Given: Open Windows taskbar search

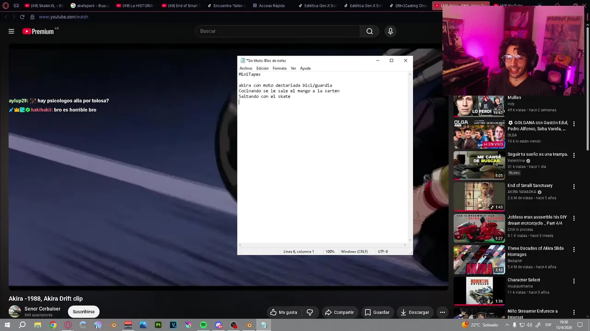Looking at the screenshot, I should pos(22,325).
